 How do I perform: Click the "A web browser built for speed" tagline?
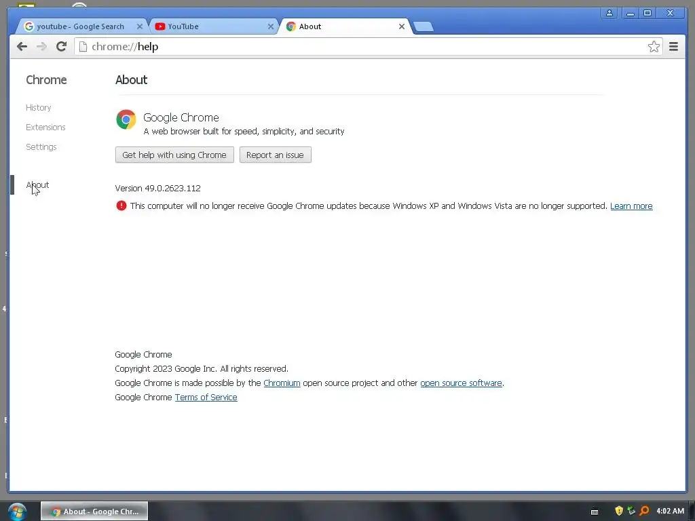[x=244, y=131]
